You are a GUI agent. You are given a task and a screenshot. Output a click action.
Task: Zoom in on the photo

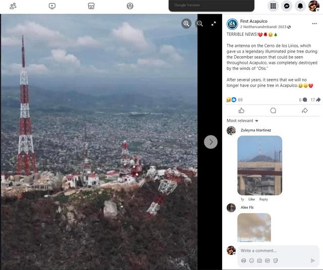[187, 23]
